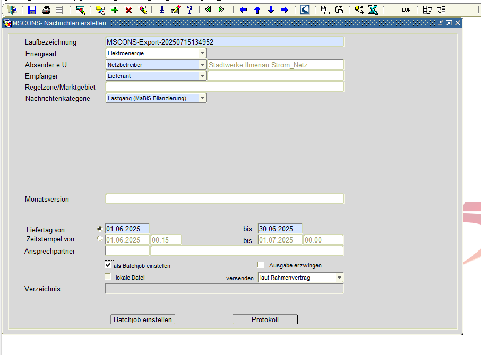Click the blue floppy disk Save icon

pyautogui.click(x=32, y=10)
